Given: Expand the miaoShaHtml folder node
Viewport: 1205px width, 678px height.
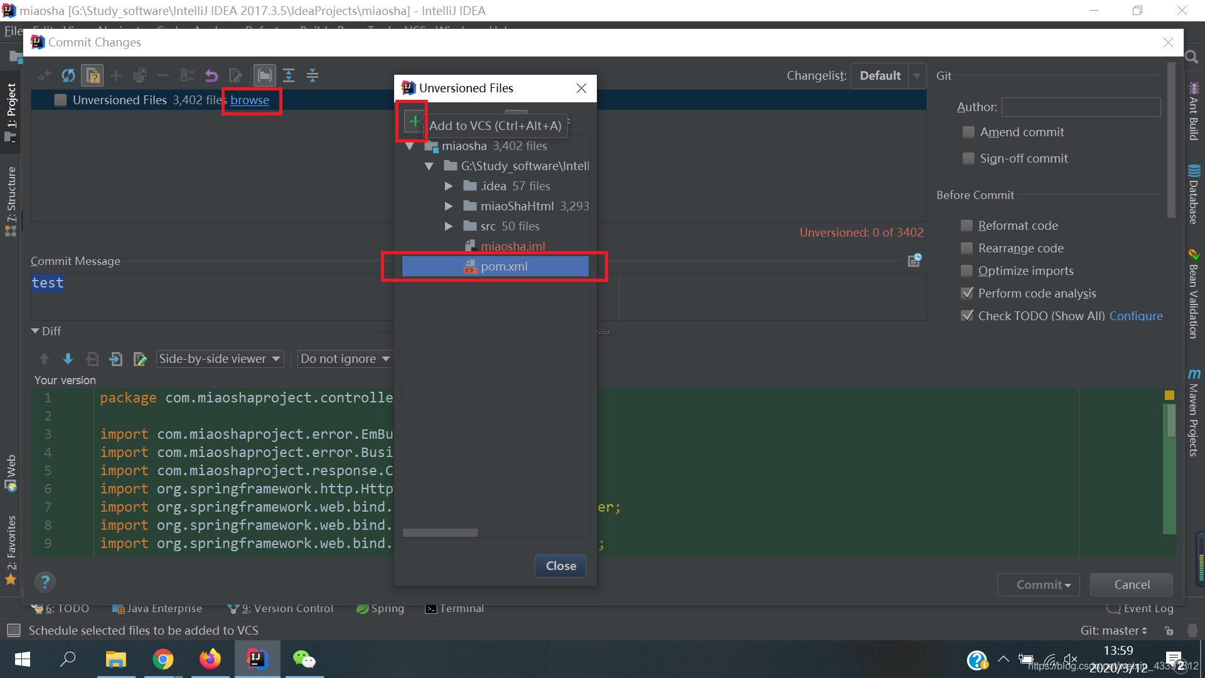Looking at the screenshot, I should point(449,207).
